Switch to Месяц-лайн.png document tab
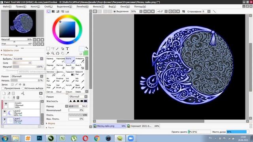This screenshot has height=142, width=253. (110, 126)
